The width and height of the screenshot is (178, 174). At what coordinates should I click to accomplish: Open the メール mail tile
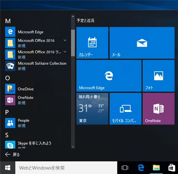142,43
